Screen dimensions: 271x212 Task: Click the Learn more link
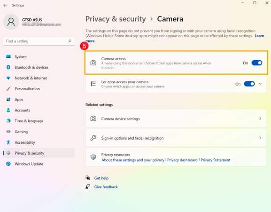259,36
